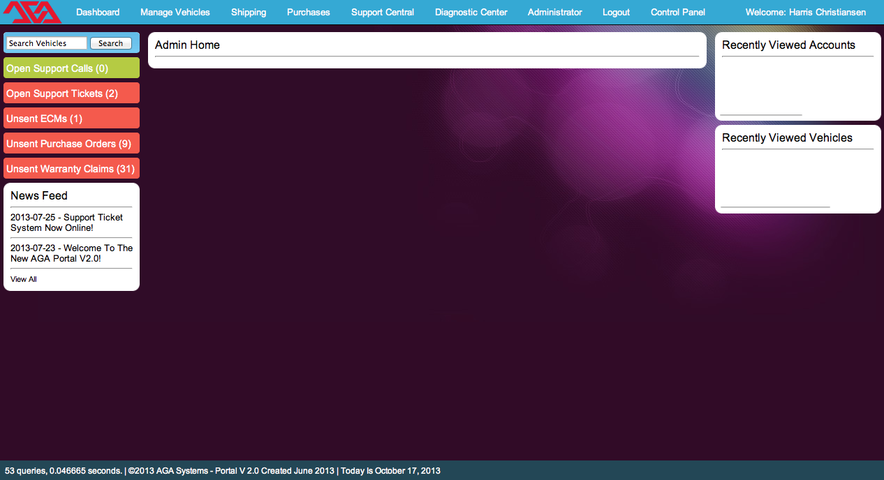
Task: Go to the Shipping menu item
Action: coord(249,13)
